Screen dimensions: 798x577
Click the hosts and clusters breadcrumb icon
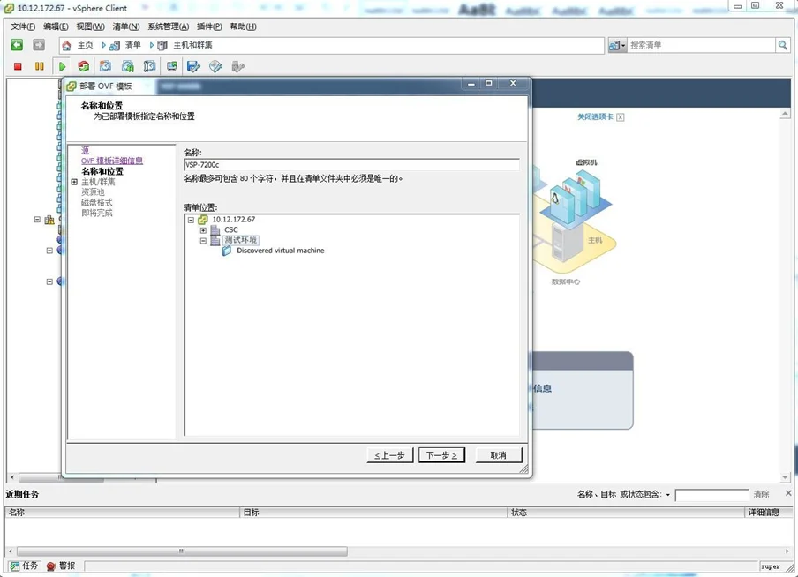point(162,46)
